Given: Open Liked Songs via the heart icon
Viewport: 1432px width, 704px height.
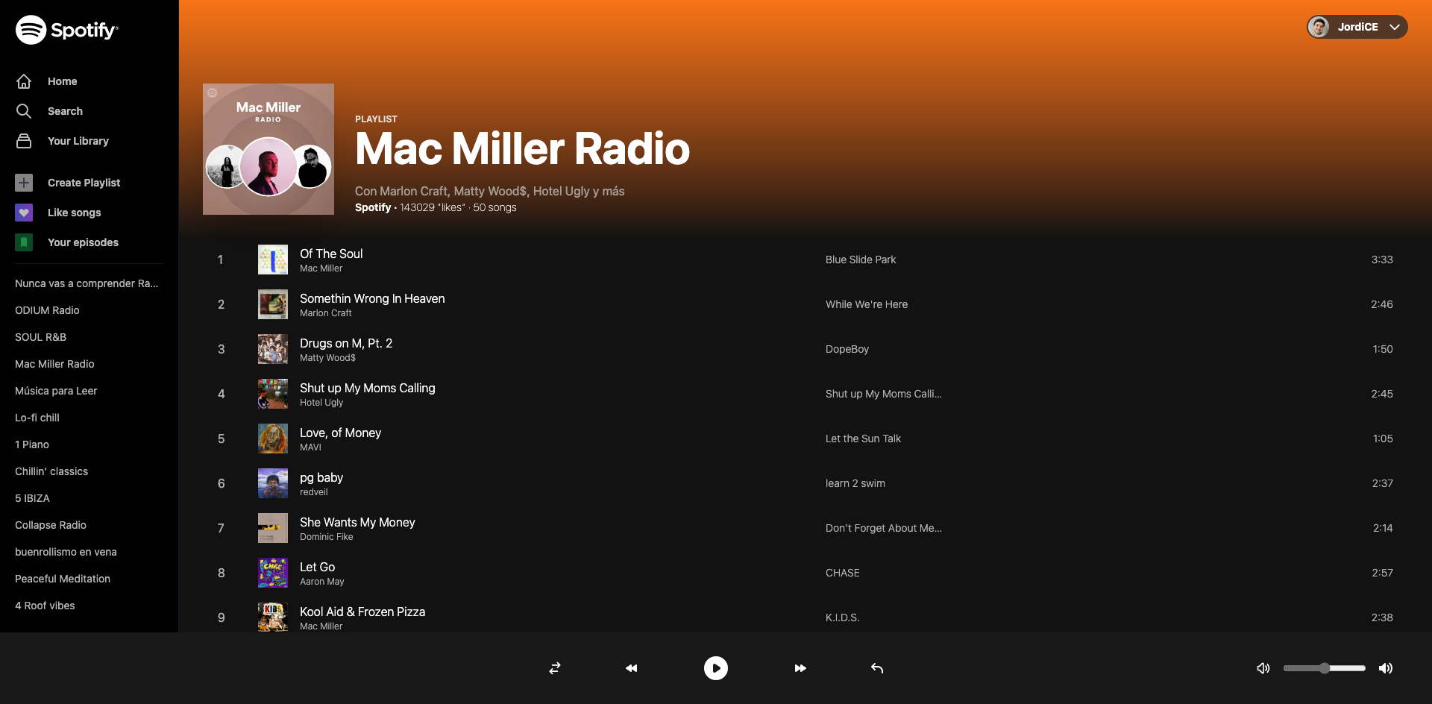Looking at the screenshot, I should [x=24, y=213].
